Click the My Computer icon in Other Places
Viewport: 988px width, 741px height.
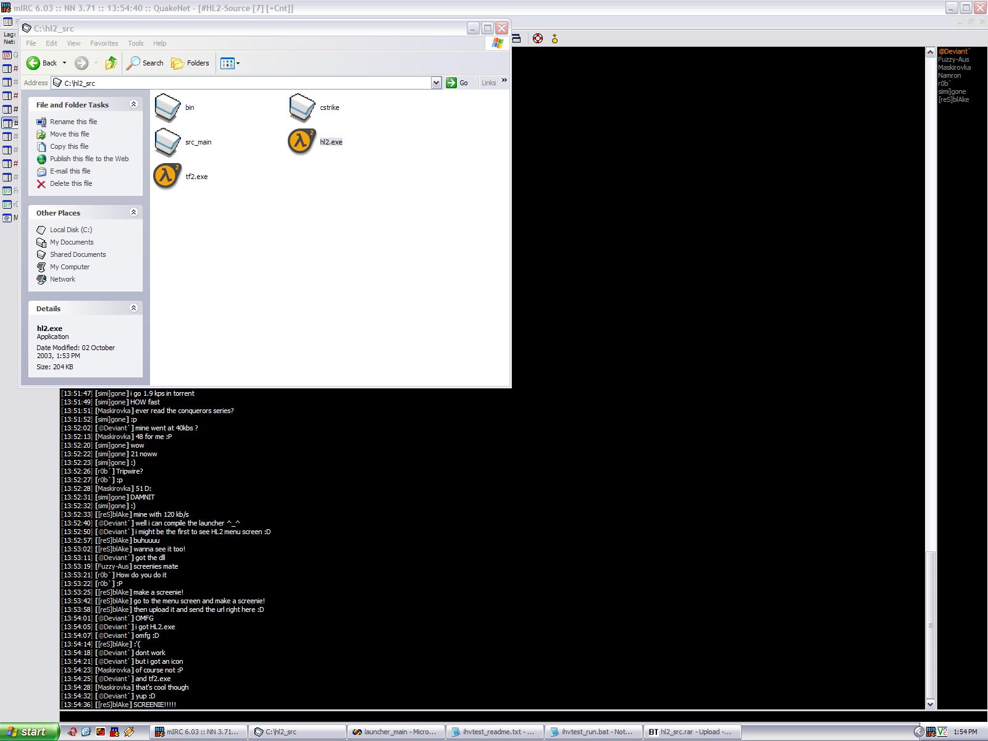pos(41,267)
